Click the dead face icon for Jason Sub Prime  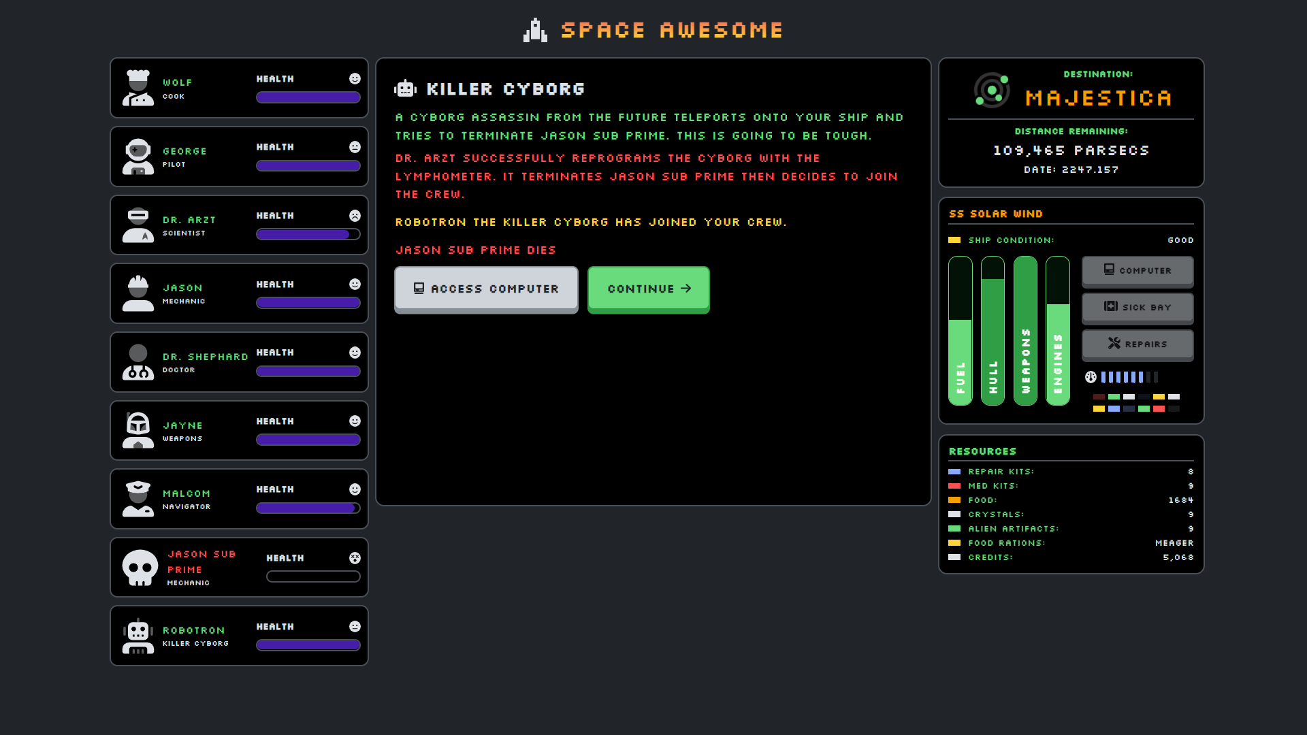point(355,558)
